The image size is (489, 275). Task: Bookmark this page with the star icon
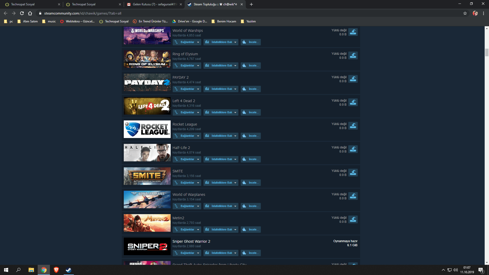pyautogui.click(x=465, y=13)
